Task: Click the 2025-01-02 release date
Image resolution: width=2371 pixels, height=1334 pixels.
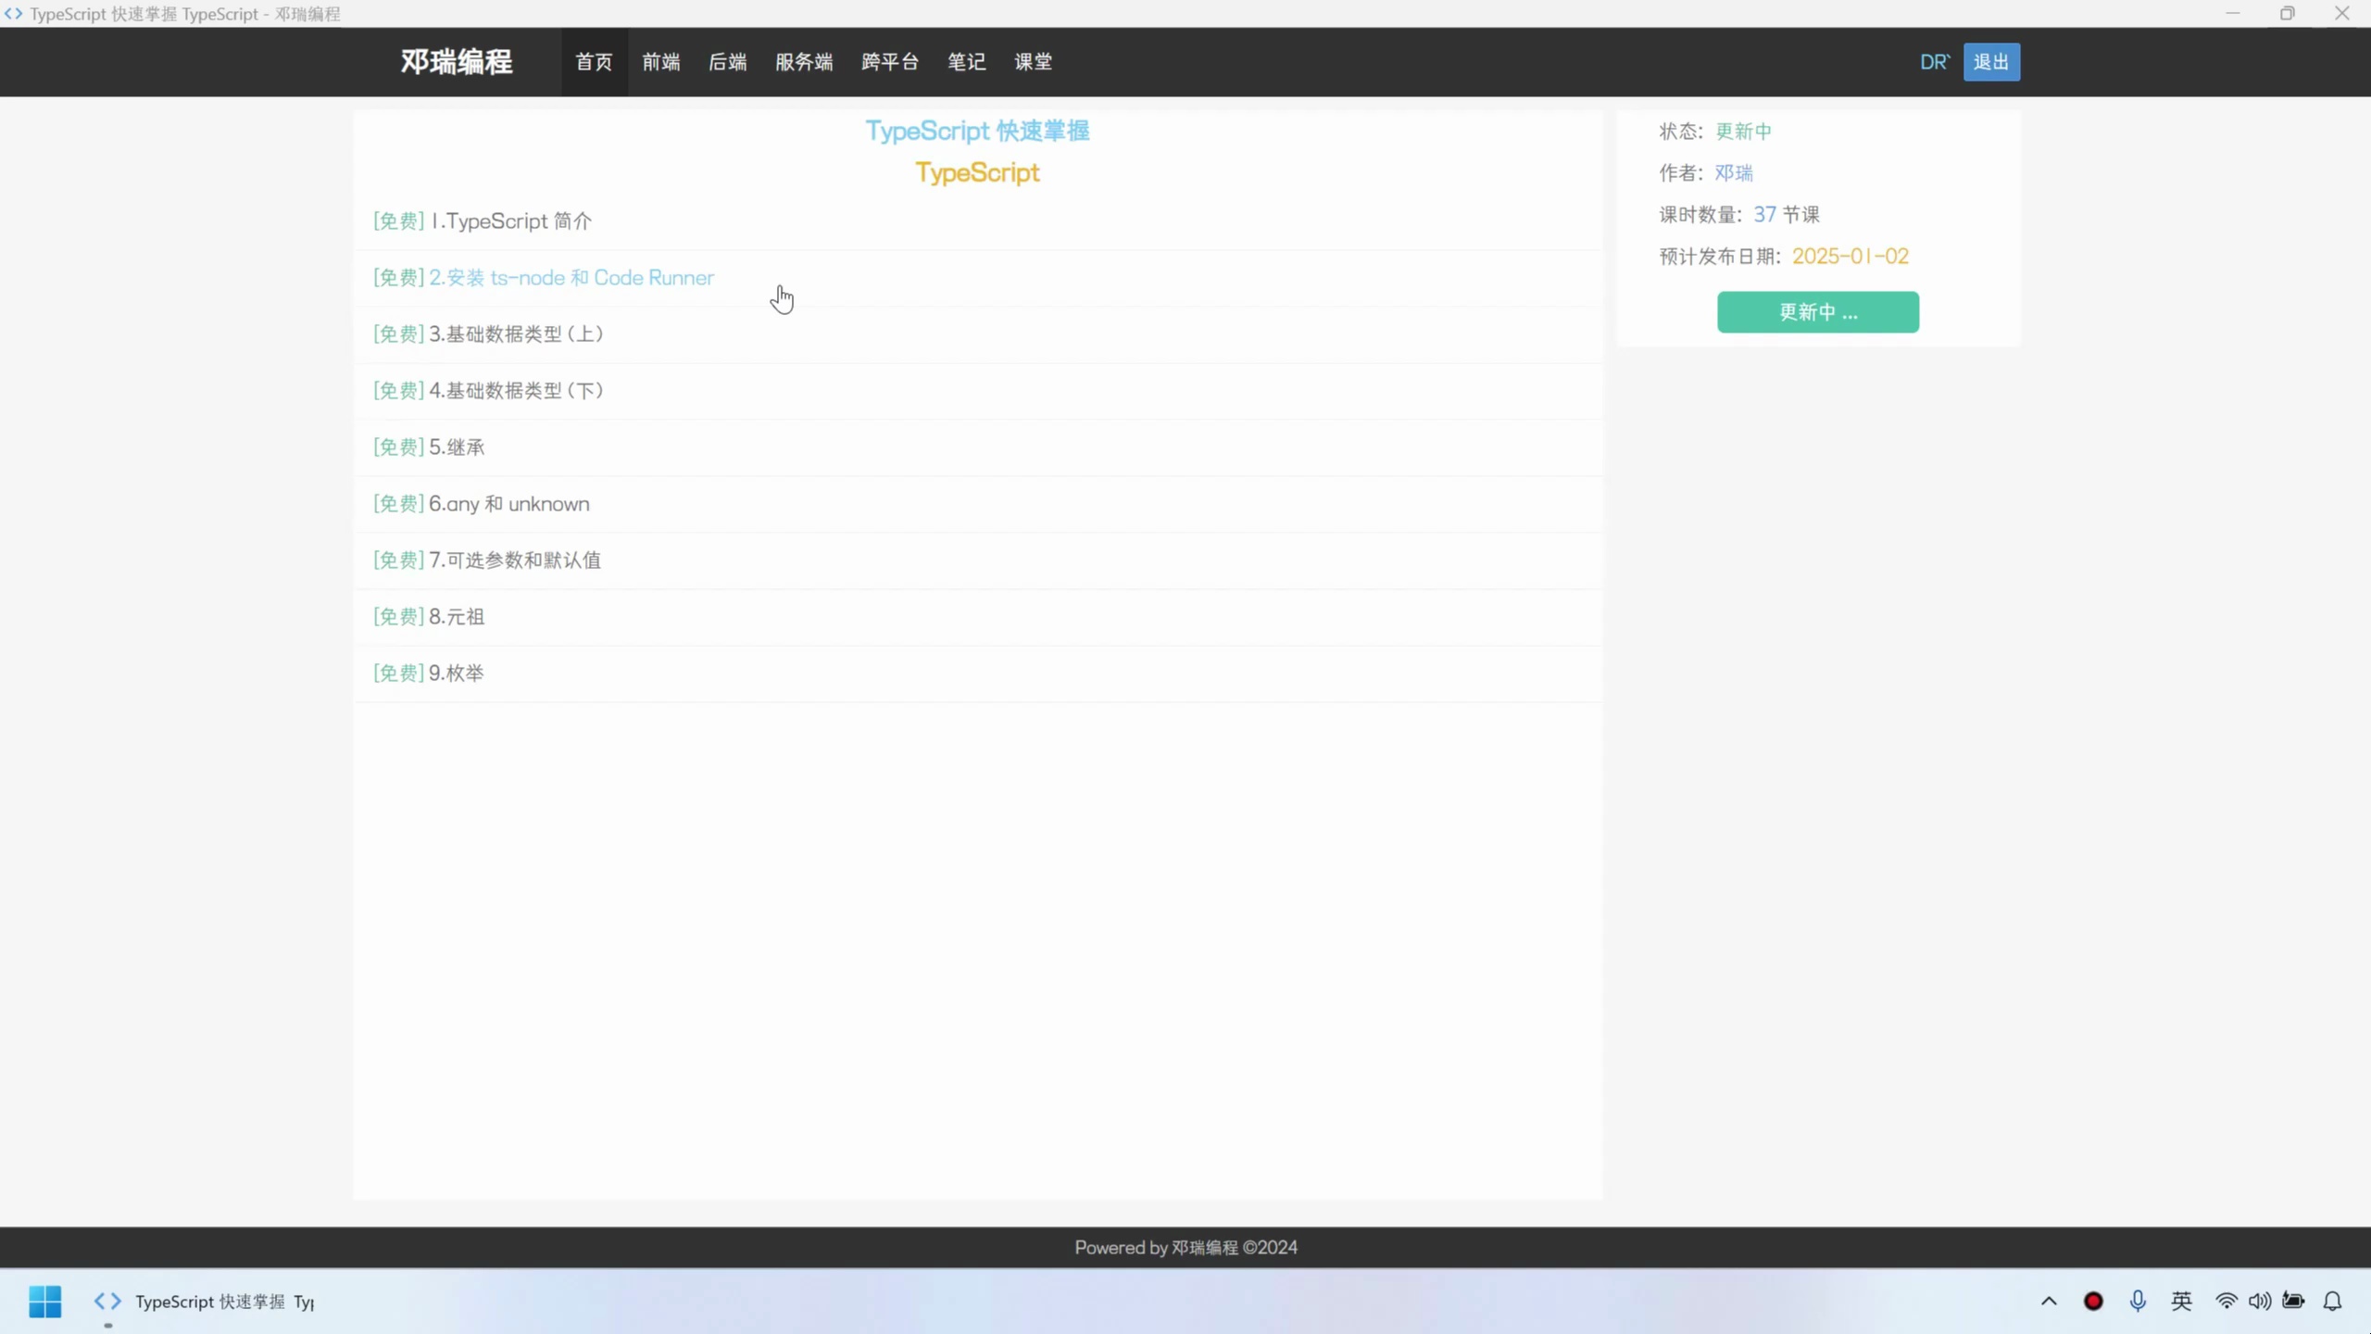Action: (1850, 257)
